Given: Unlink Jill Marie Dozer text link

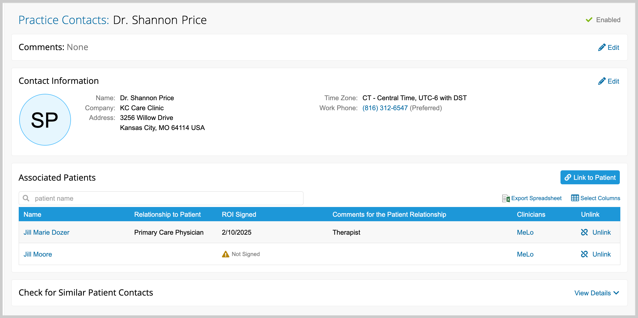Looking at the screenshot, I should tap(602, 232).
